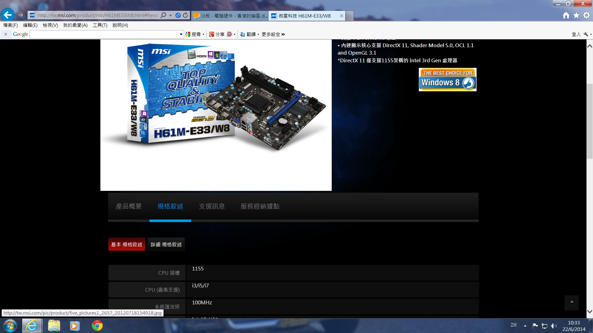
Task: Open Favorites star icon
Action: [x=576, y=15]
